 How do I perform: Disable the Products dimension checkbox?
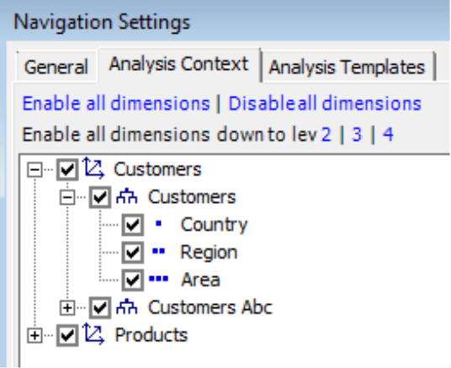pos(67,335)
